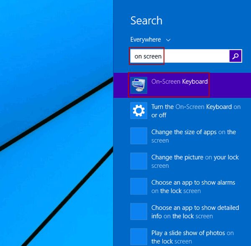
Task: Click the gear icon beside Turn the On-Screen Keyboard
Action: click(x=139, y=111)
